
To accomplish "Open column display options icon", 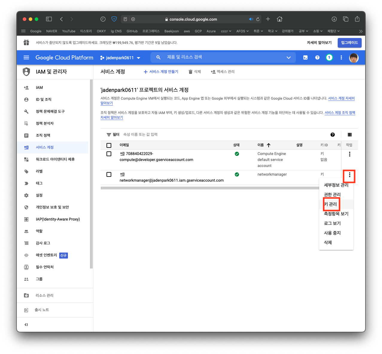I will (x=350, y=135).
